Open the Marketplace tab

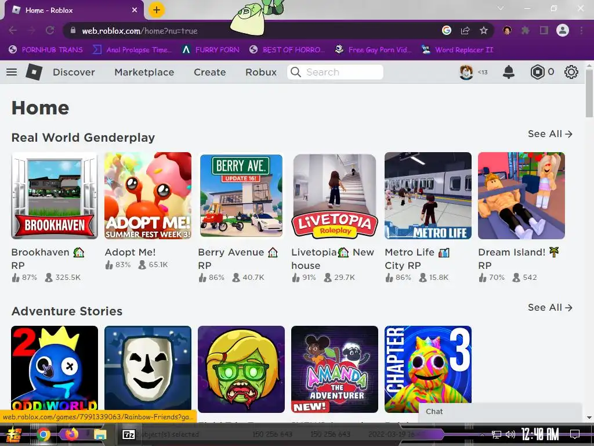144,72
